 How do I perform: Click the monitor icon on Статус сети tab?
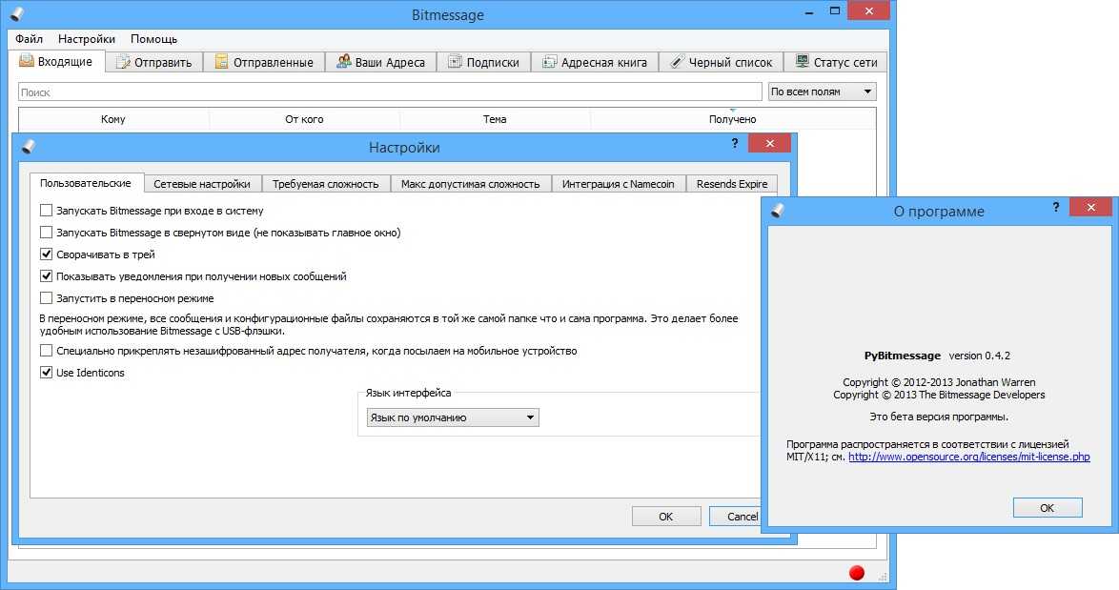[803, 62]
